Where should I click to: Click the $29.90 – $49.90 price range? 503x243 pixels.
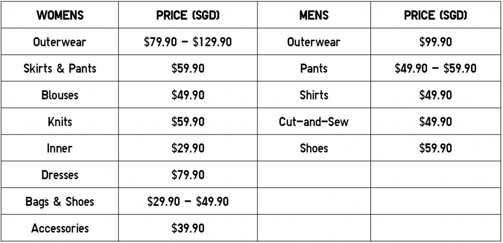point(188,201)
